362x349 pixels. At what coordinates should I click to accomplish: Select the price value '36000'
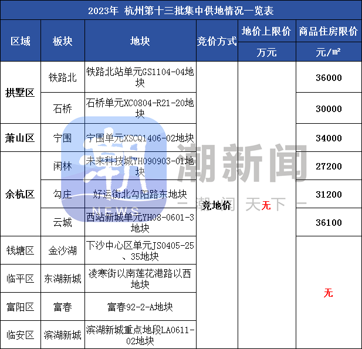point(329,77)
